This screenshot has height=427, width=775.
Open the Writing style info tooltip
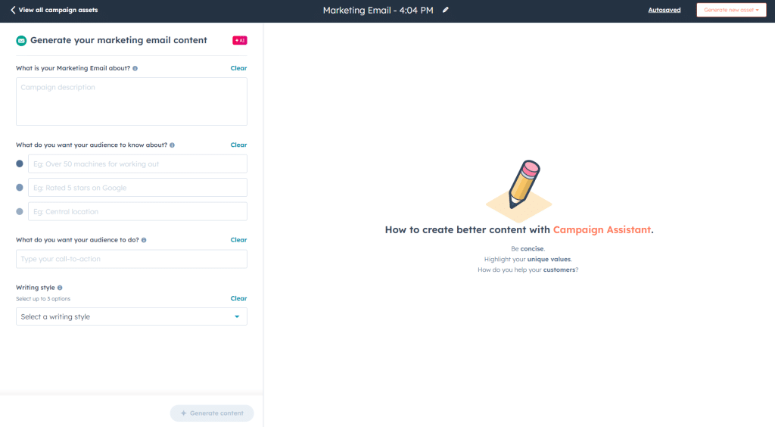60,288
